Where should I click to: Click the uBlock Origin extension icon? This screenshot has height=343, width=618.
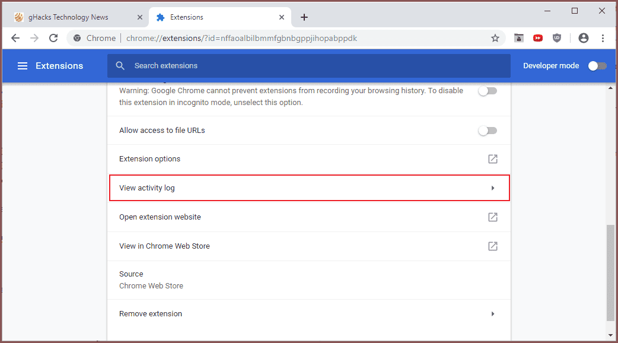point(556,38)
